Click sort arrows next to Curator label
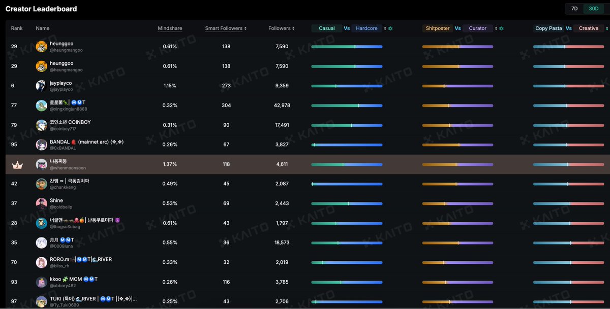Viewport: 610px width, 309px height. pos(496,29)
